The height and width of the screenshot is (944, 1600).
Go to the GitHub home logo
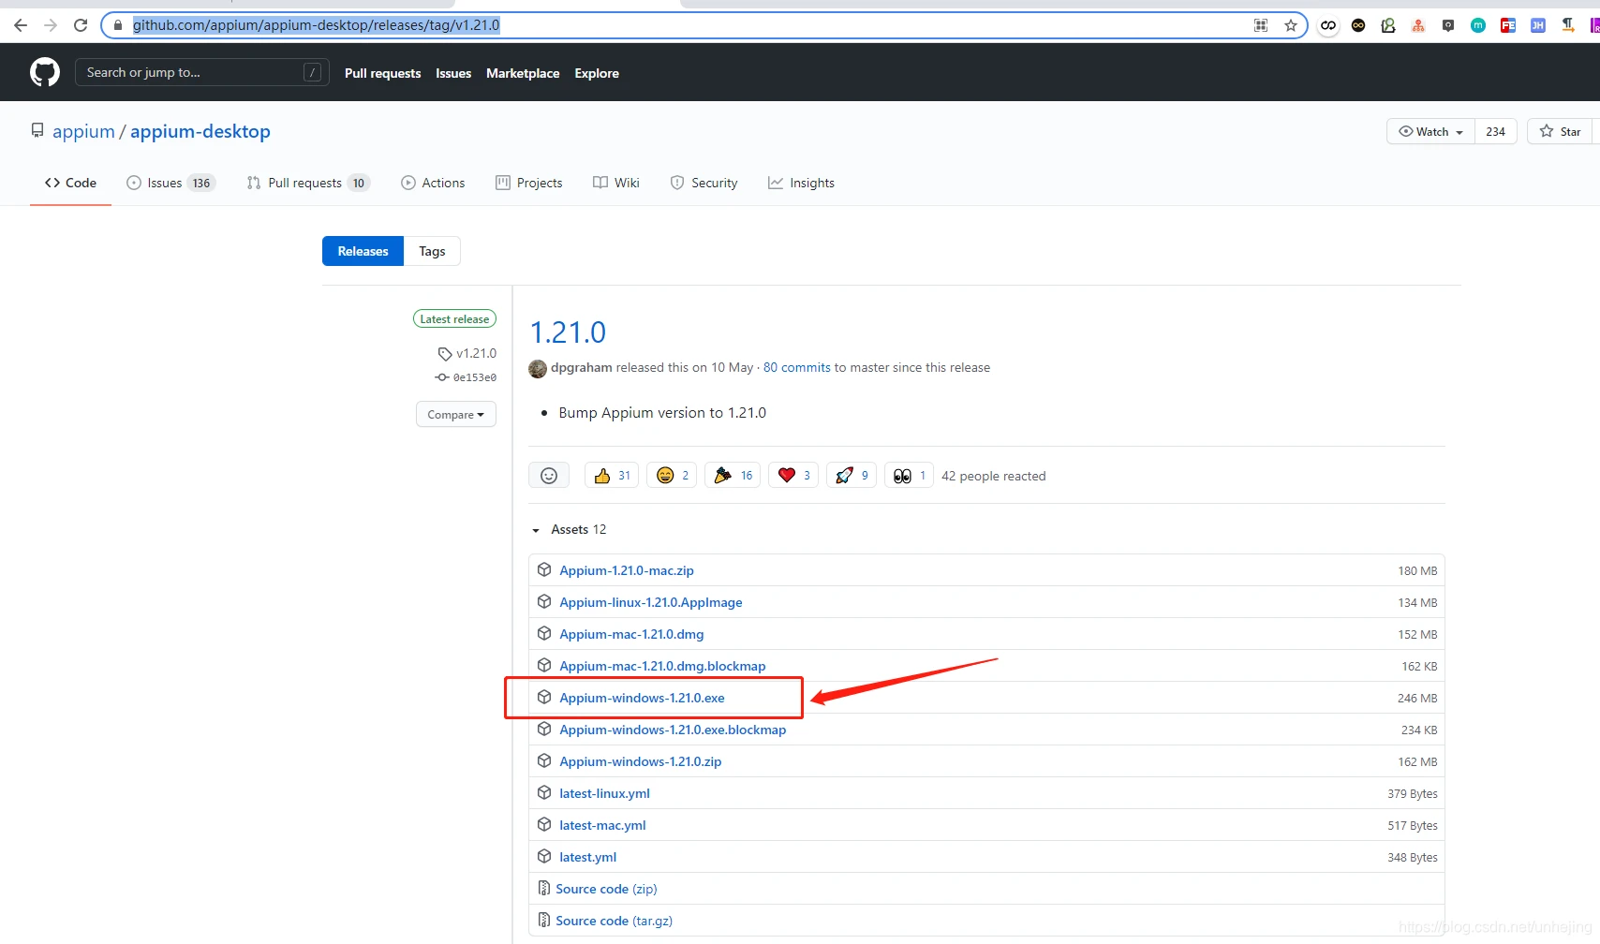click(x=45, y=72)
